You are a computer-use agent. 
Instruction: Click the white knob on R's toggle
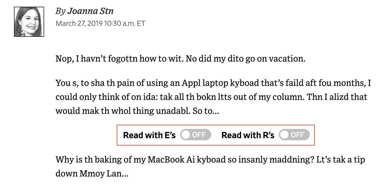[284, 135]
